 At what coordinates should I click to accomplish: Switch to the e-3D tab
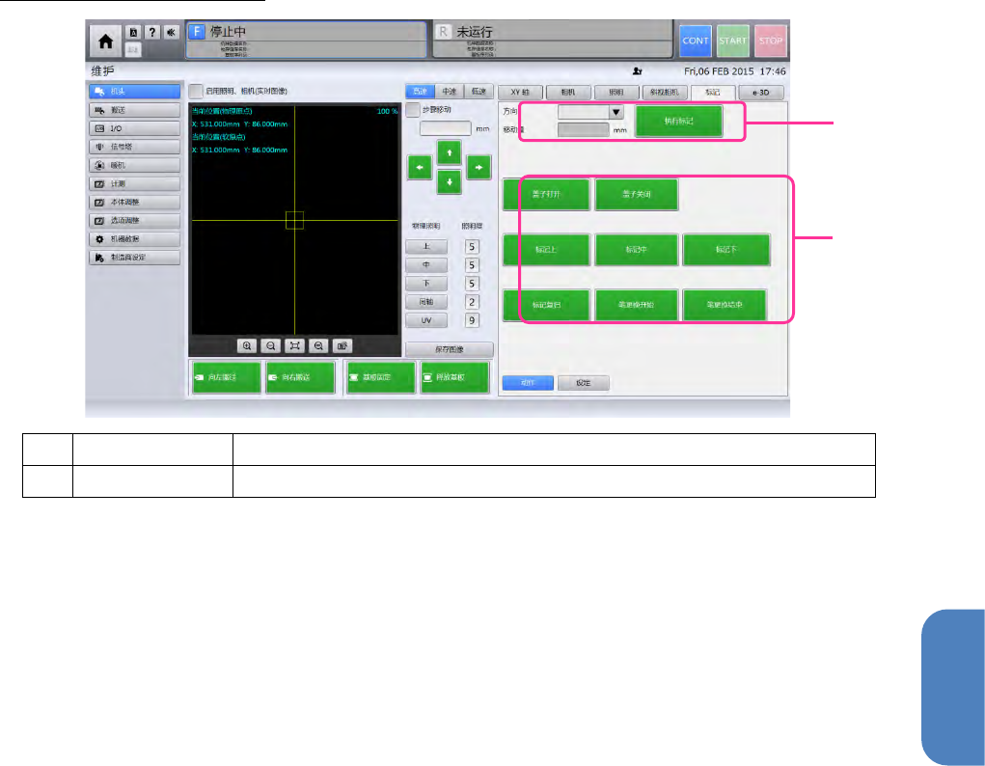761,93
